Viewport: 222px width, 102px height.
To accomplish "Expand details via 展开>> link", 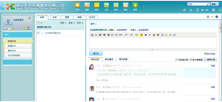I will click(93, 24).
